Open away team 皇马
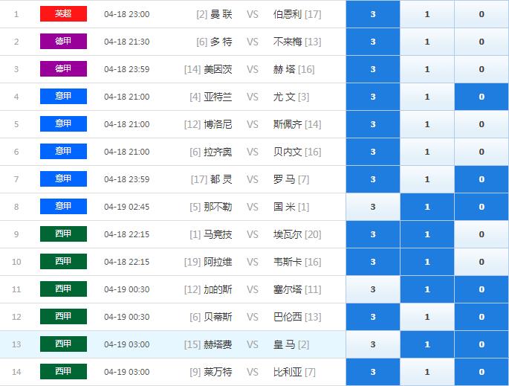509x386 pixels. [284, 344]
